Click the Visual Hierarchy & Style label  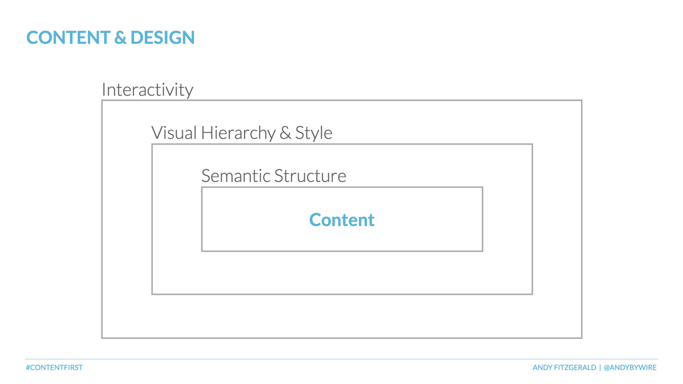coord(241,133)
